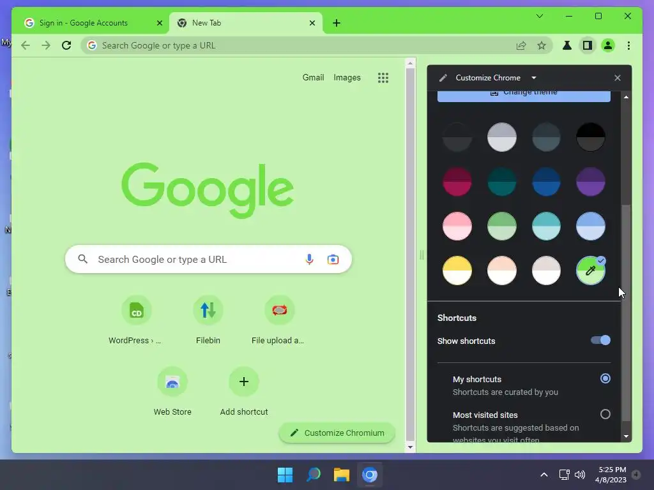
Task: Choose the dark teal color swatch
Action: pos(502,182)
